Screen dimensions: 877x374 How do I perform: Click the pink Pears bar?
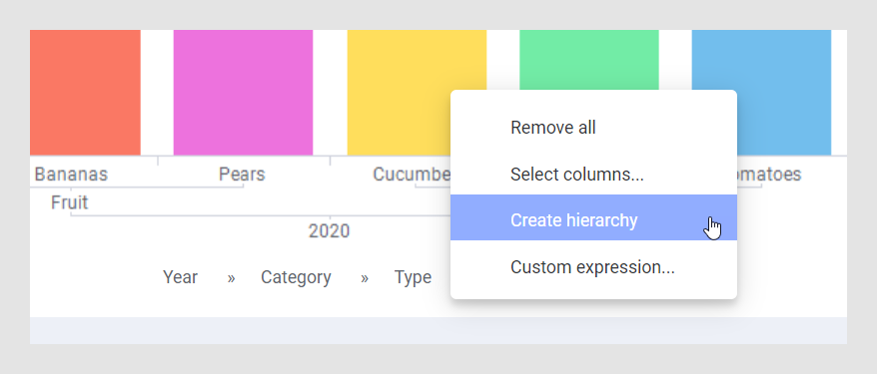pos(243,92)
